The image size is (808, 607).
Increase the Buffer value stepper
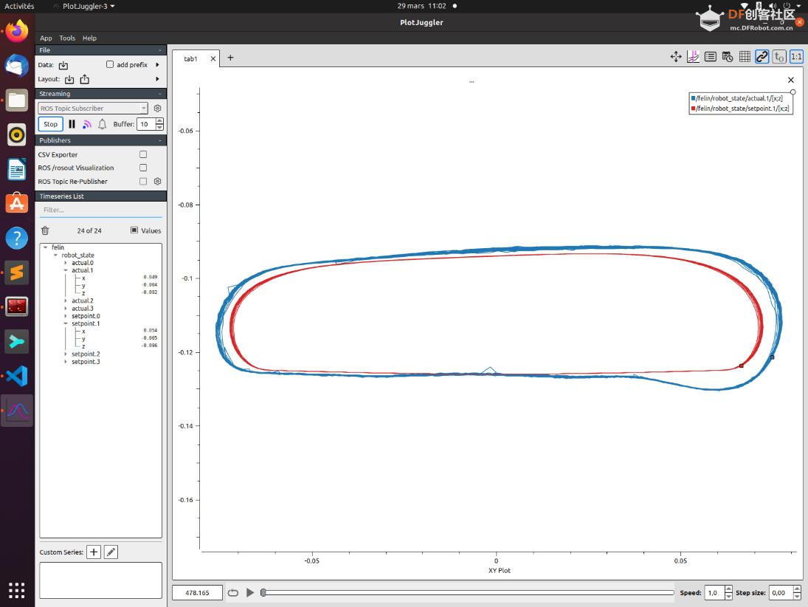pyautogui.click(x=159, y=121)
